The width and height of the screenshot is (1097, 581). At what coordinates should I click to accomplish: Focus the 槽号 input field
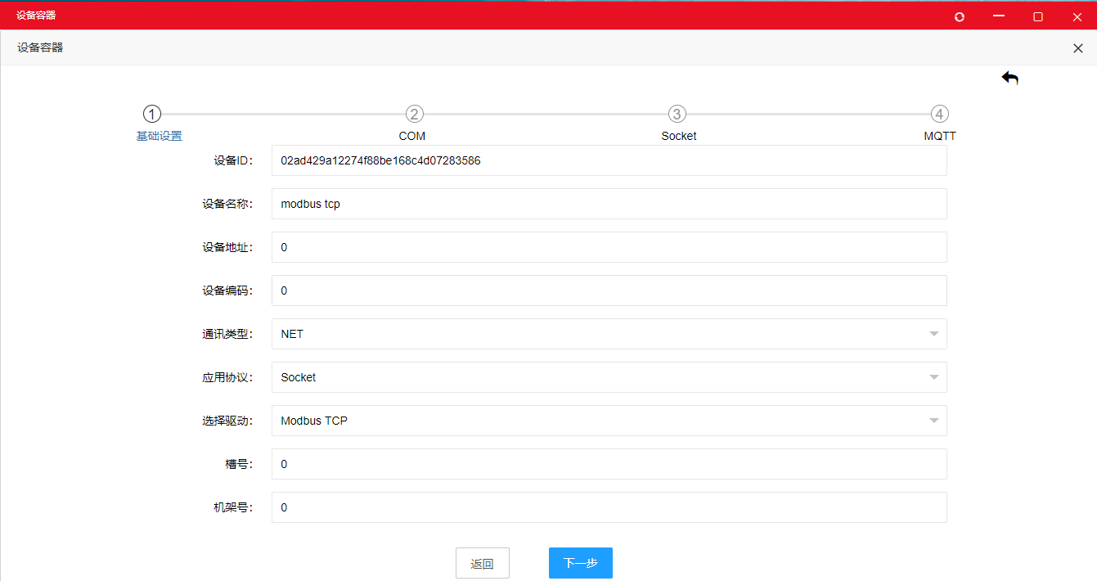coord(609,464)
